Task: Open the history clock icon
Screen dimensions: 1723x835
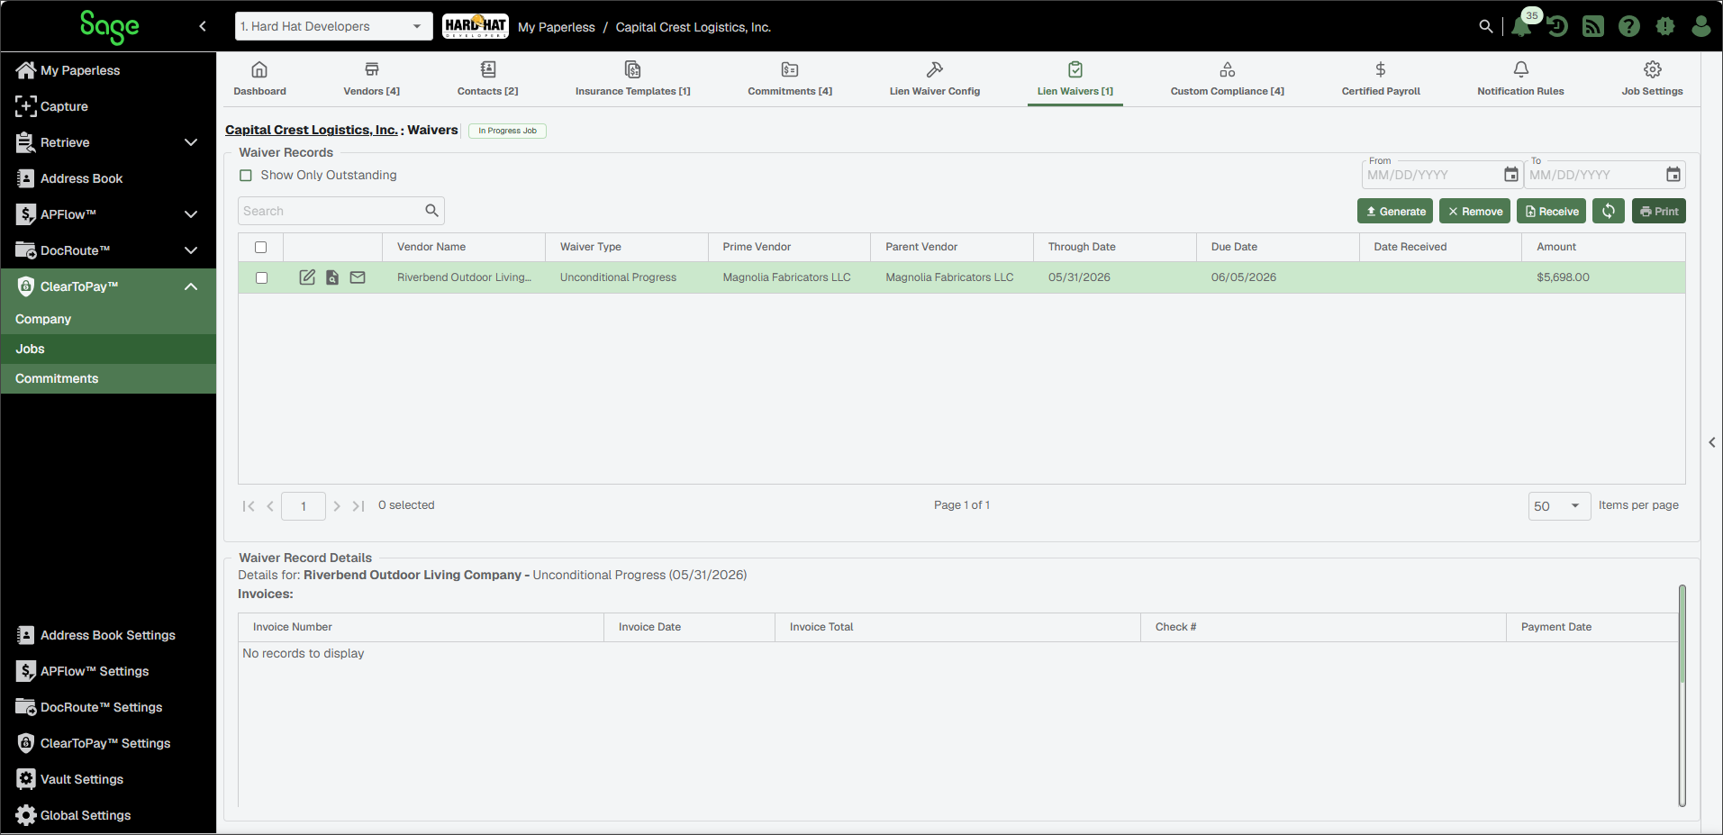Action: [1558, 27]
